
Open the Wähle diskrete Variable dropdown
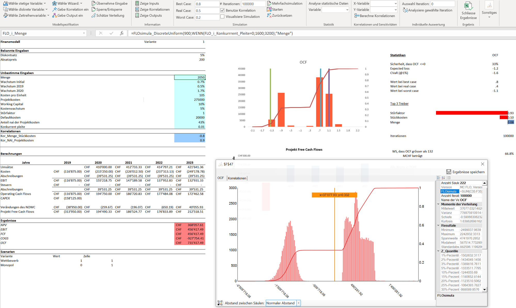[x=46, y=10]
